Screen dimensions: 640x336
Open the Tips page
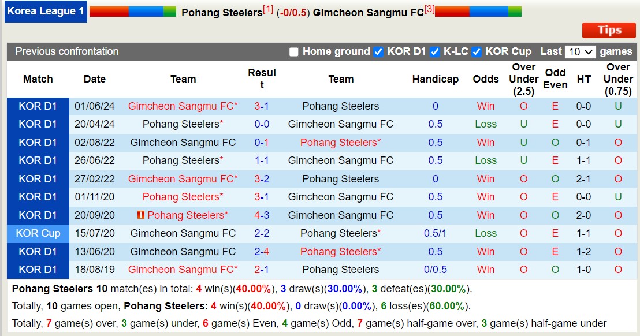coord(608,30)
